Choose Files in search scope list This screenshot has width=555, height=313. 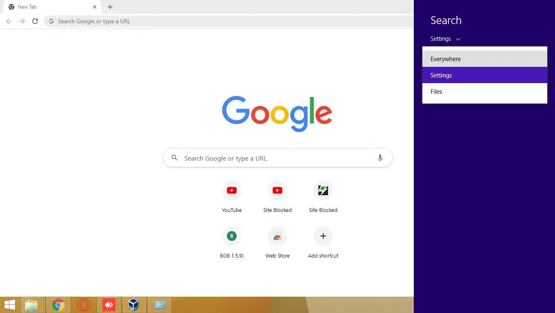[485, 92]
